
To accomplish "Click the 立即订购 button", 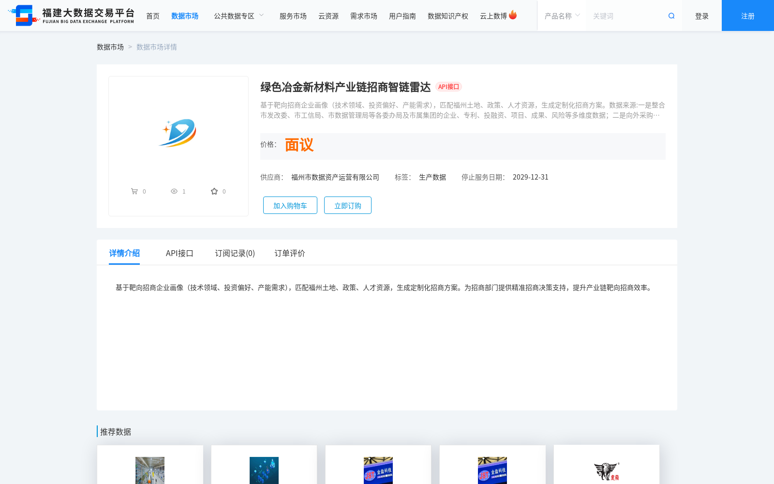I will coord(348,205).
